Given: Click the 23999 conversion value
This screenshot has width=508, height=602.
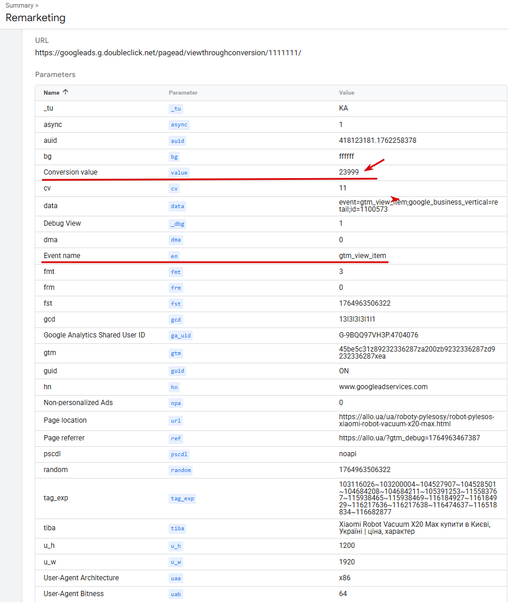Looking at the screenshot, I should click(349, 172).
